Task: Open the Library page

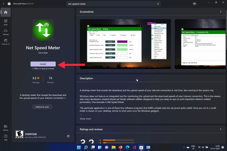Action: [6, 128]
